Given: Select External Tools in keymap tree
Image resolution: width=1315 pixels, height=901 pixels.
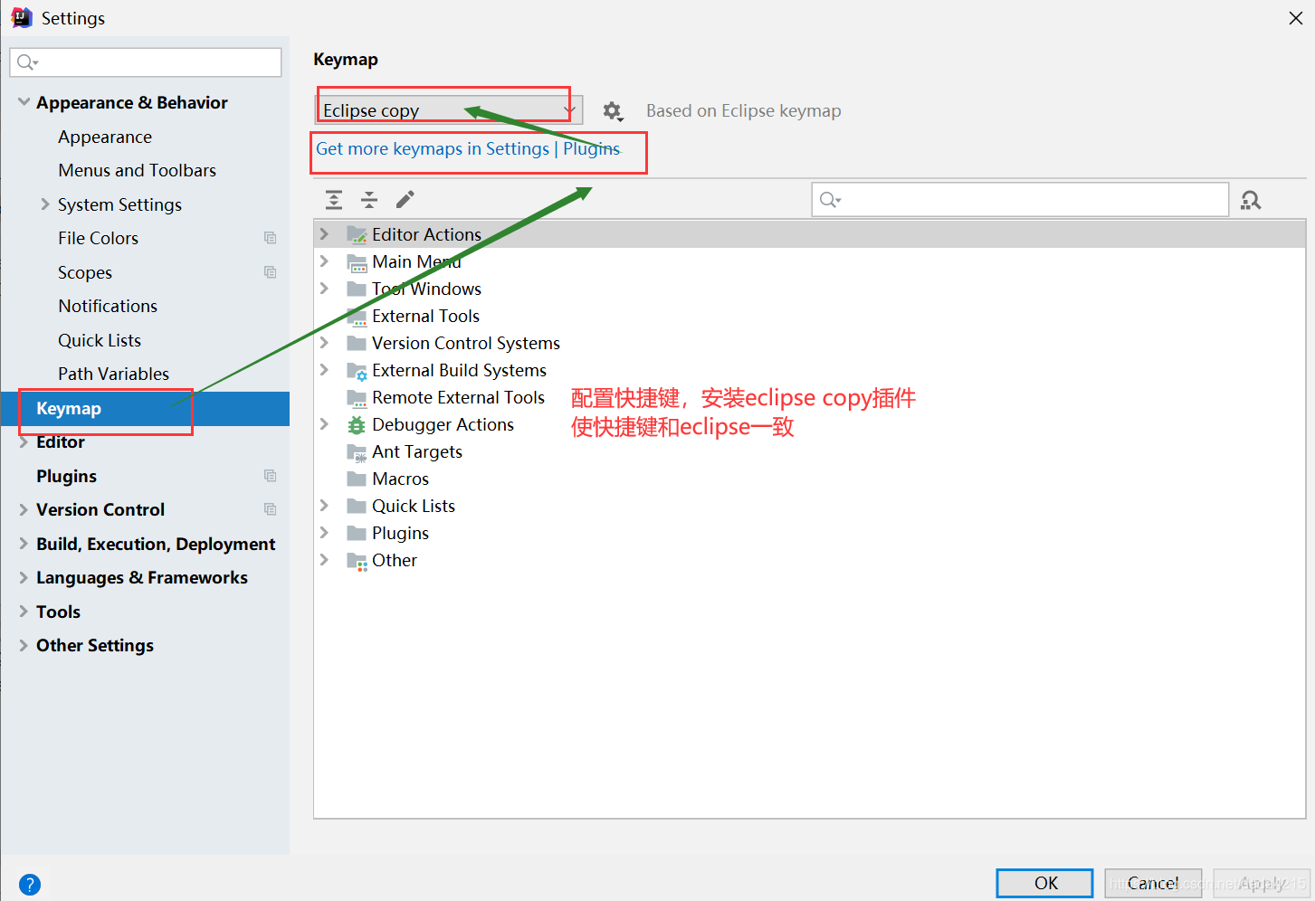Looking at the screenshot, I should click(x=425, y=316).
